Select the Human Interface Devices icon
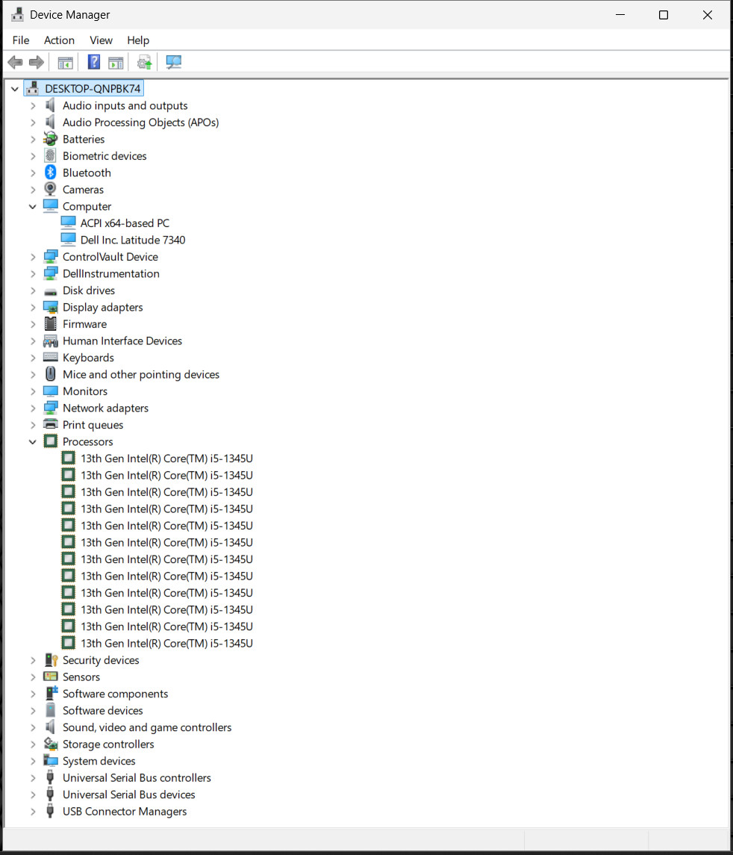Viewport: 733px width, 855px height. tap(51, 341)
